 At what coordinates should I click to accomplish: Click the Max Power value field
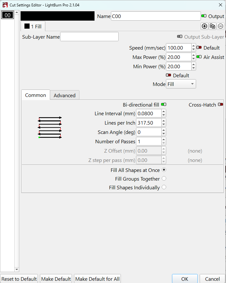[x=179, y=57]
